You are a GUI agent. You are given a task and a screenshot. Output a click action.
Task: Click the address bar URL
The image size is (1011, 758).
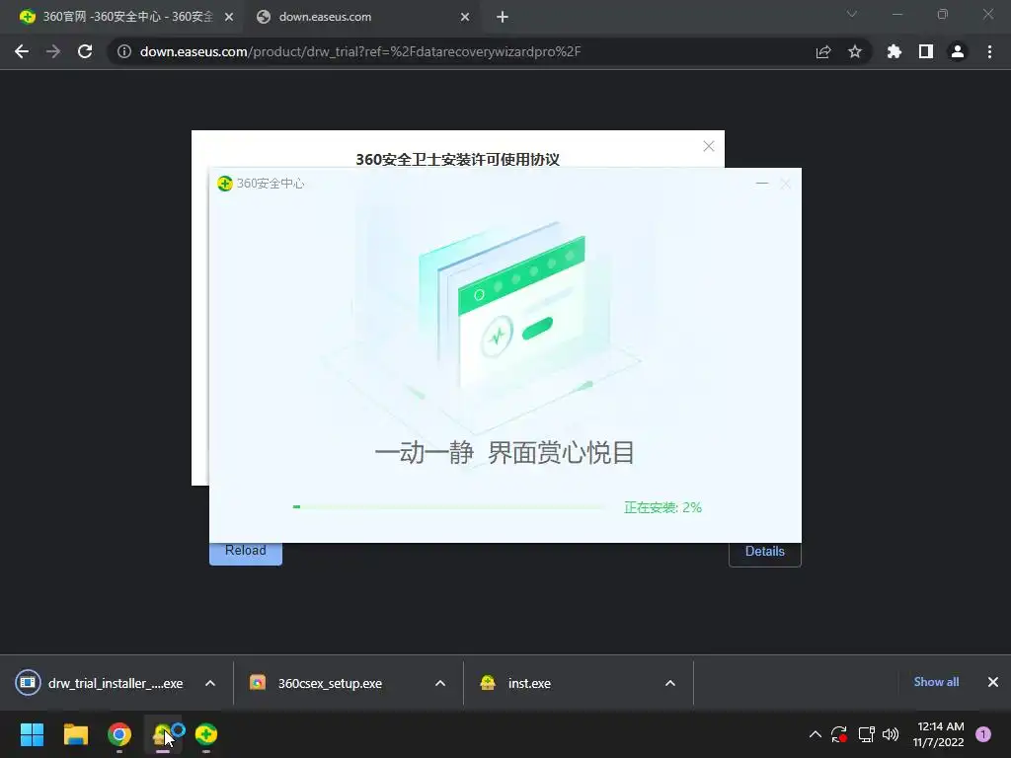(x=360, y=51)
